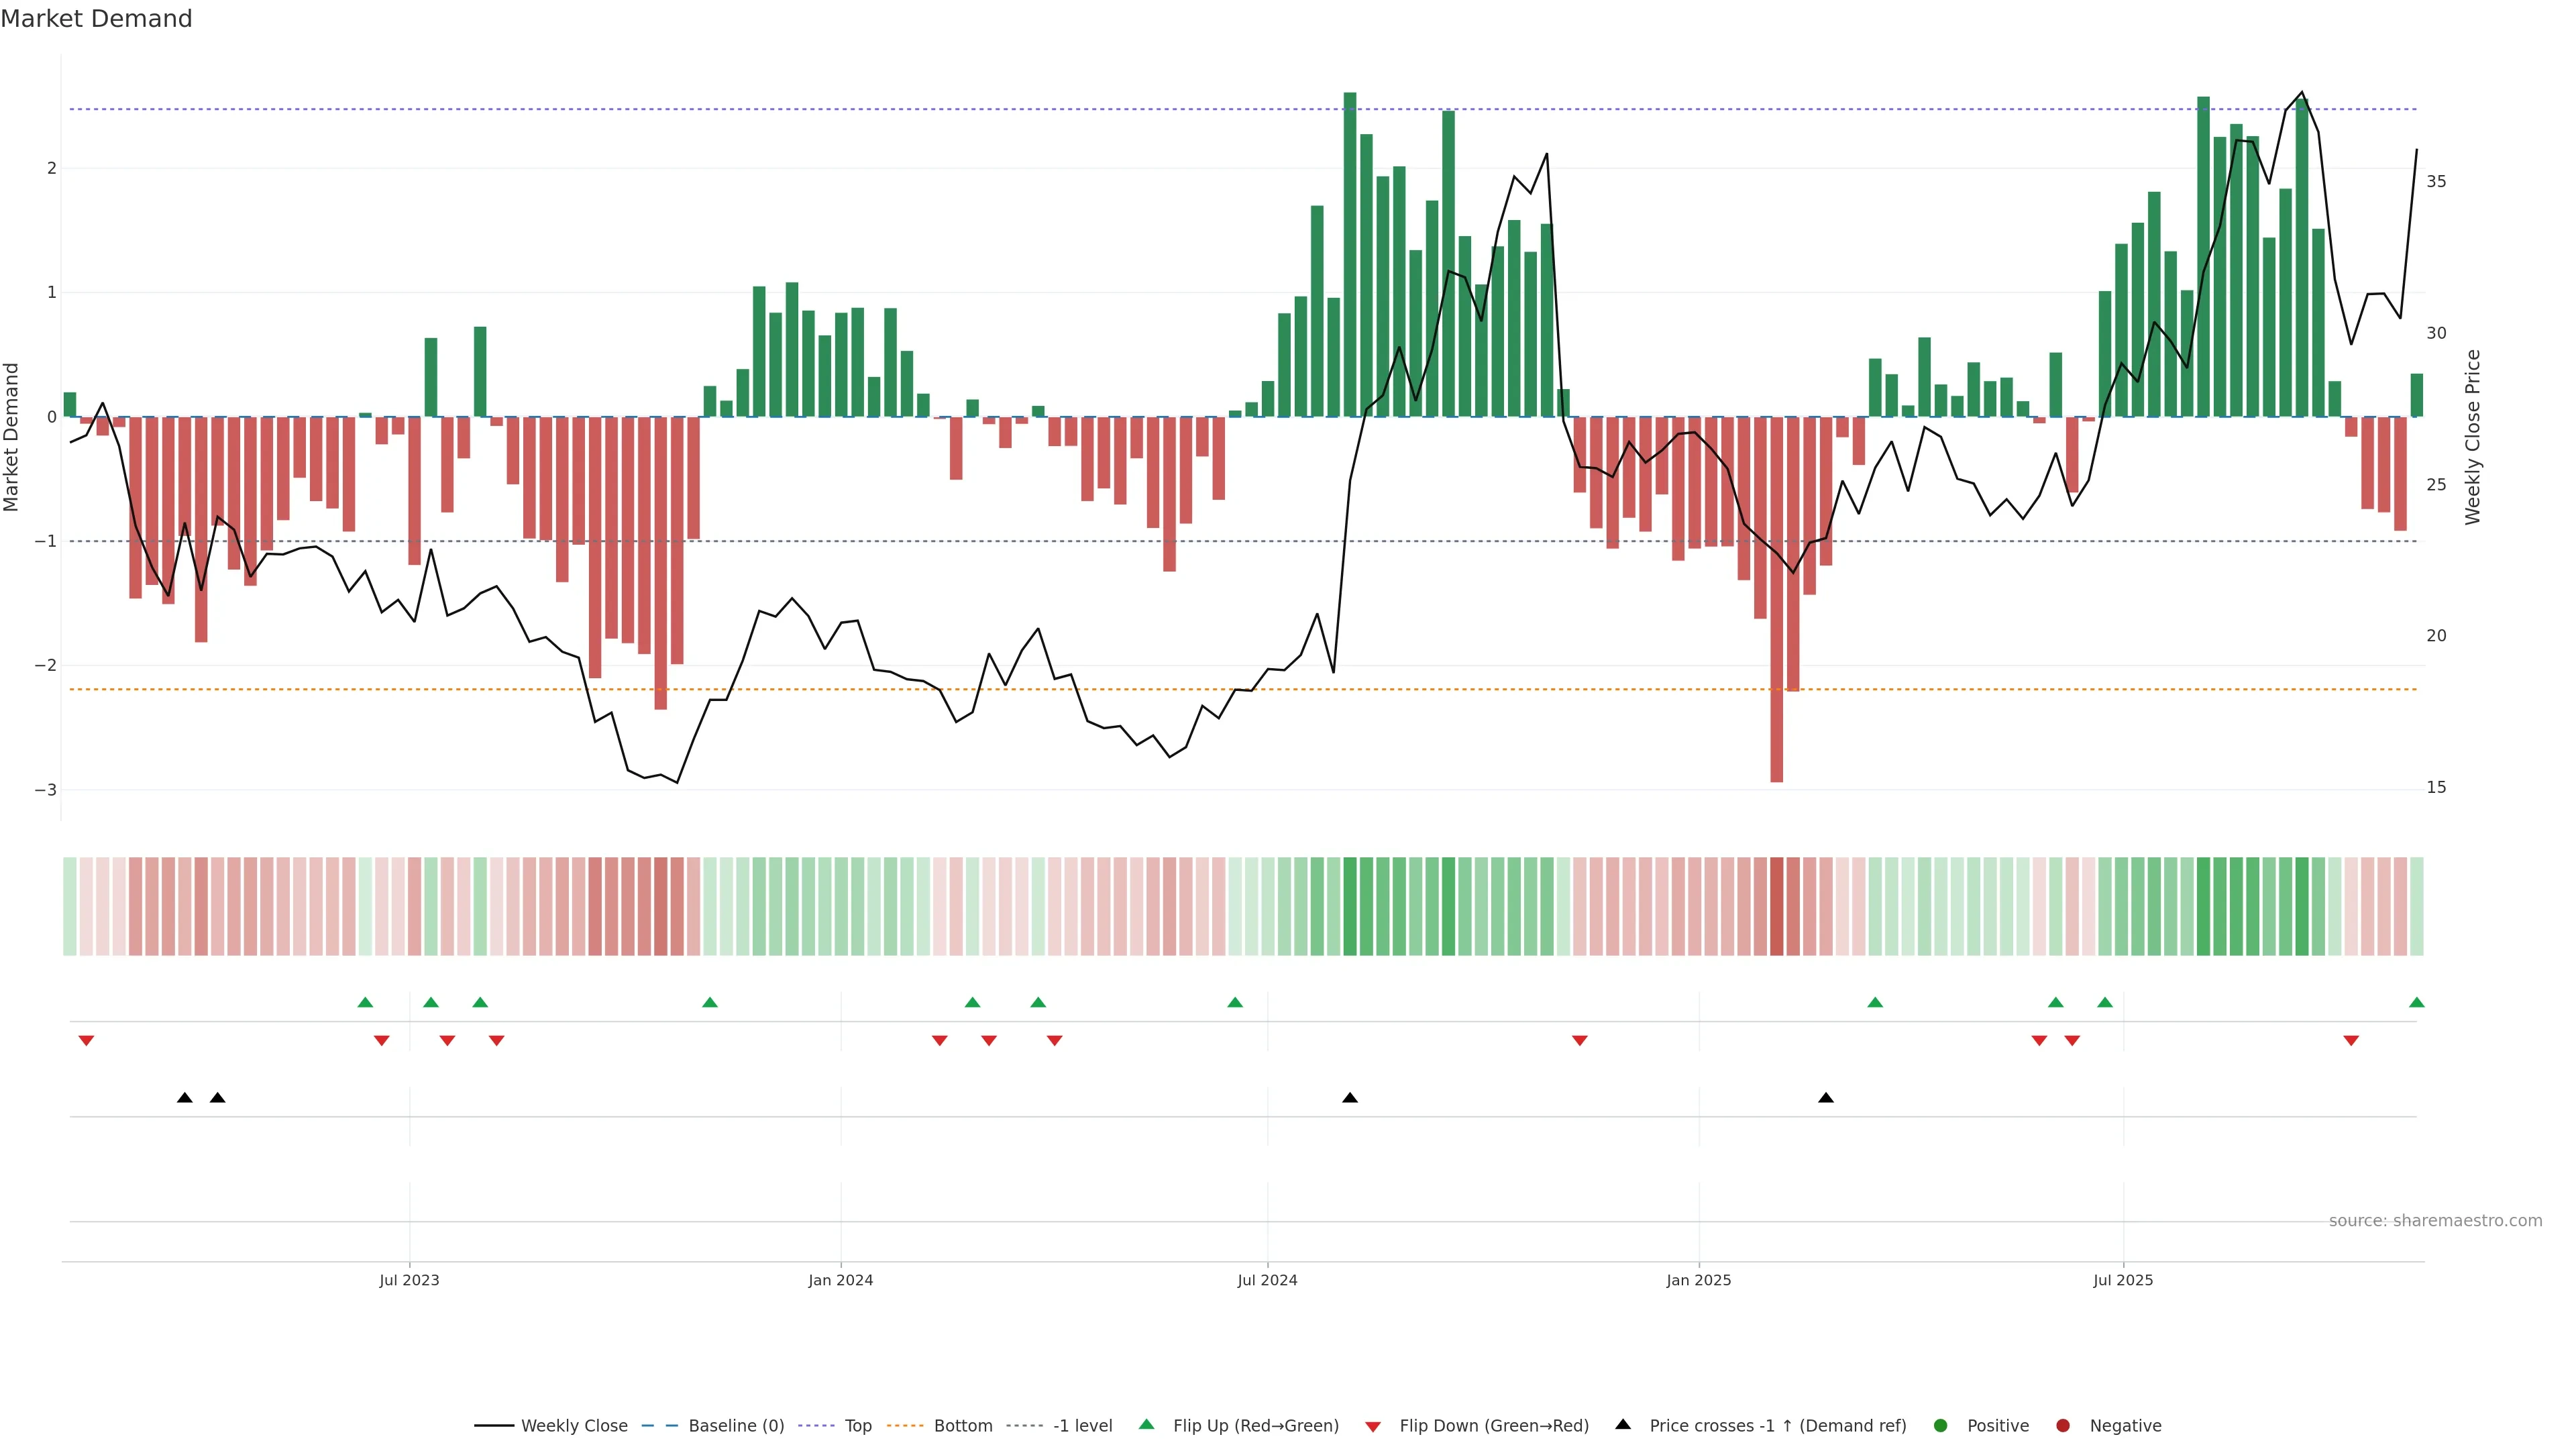Toggle the -1 level legend entry
Image resolution: width=2576 pixels, height=1449 pixels.
[x=1082, y=1426]
